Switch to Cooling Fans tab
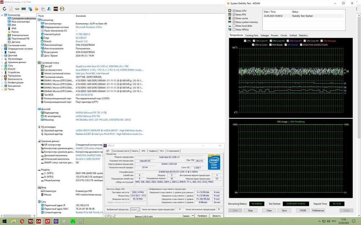Viewport: 361px width, 225px height. point(252,36)
